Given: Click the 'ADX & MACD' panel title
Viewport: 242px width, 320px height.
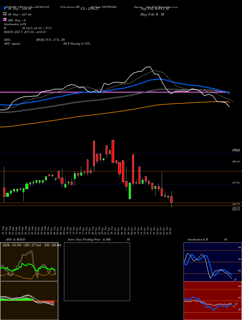Looking at the screenshot, I should [15, 240].
